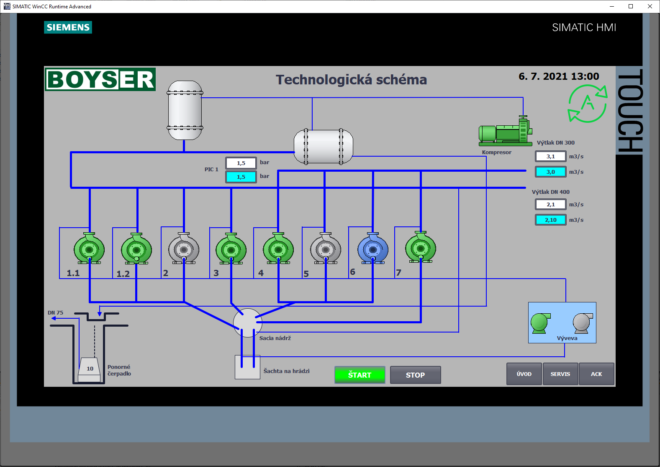Click green Výveva vacuum pump
The width and height of the screenshot is (660, 467).
[x=540, y=323]
